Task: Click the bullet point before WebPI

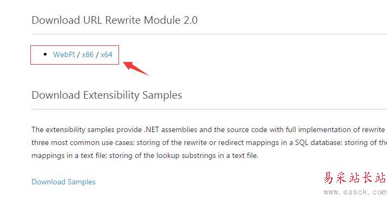Action: (45, 54)
